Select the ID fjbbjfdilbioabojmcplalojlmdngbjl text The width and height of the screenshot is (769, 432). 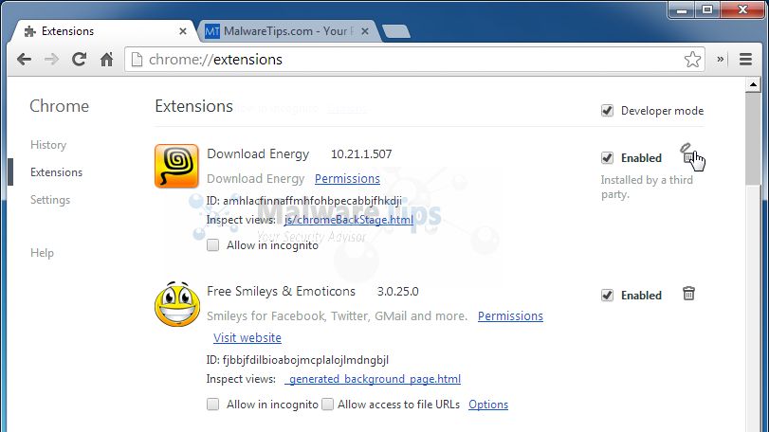coord(298,360)
